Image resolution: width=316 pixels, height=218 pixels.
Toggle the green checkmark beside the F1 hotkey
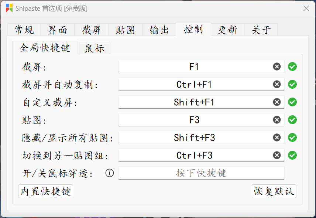[x=292, y=67]
